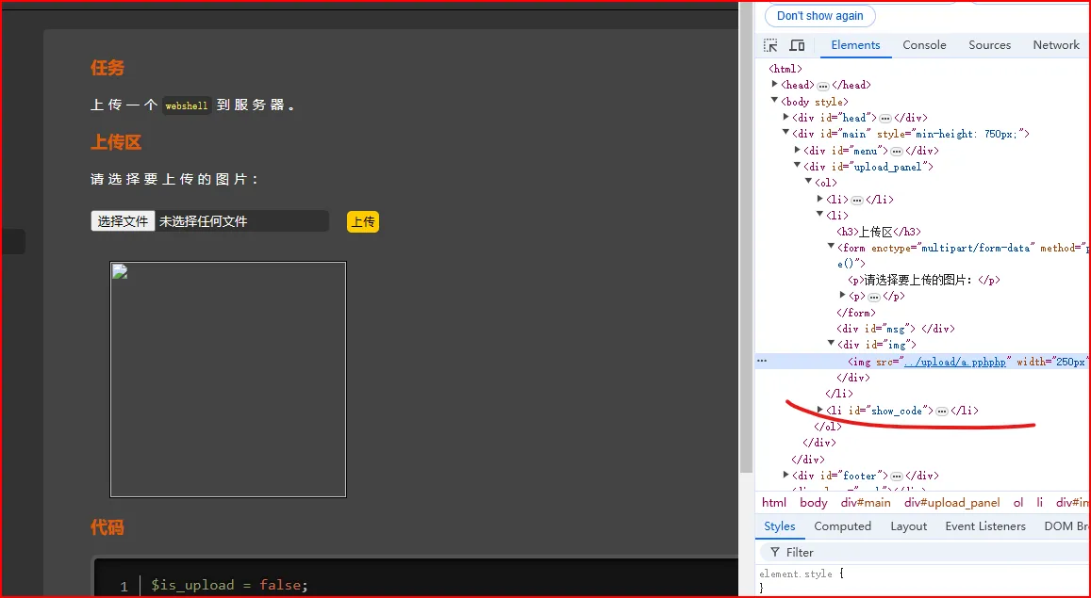1091x598 pixels.
Task: Click the yellow 上传 upload button
Action: coord(362,222)
